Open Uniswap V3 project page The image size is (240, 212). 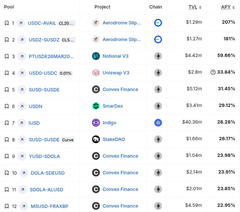point(116,73)
